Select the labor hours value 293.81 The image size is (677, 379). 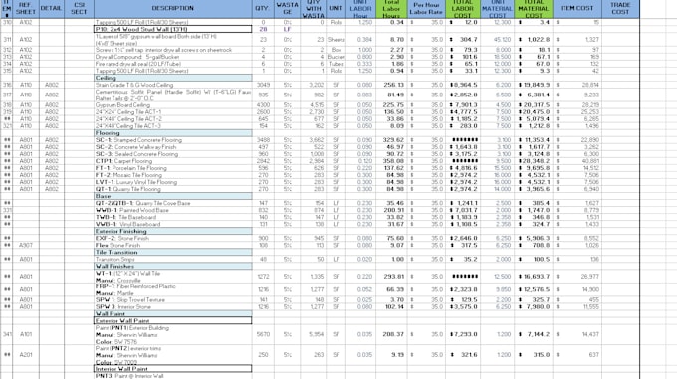click(391, 277)
